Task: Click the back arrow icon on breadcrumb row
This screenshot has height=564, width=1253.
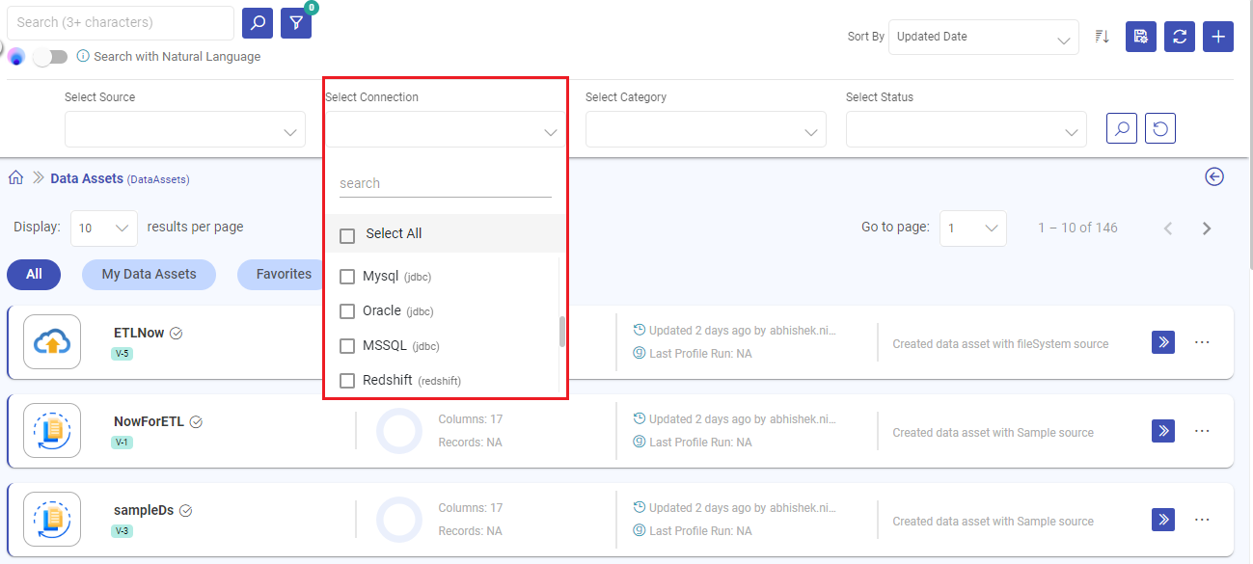Action: (x=1213, y=176)
